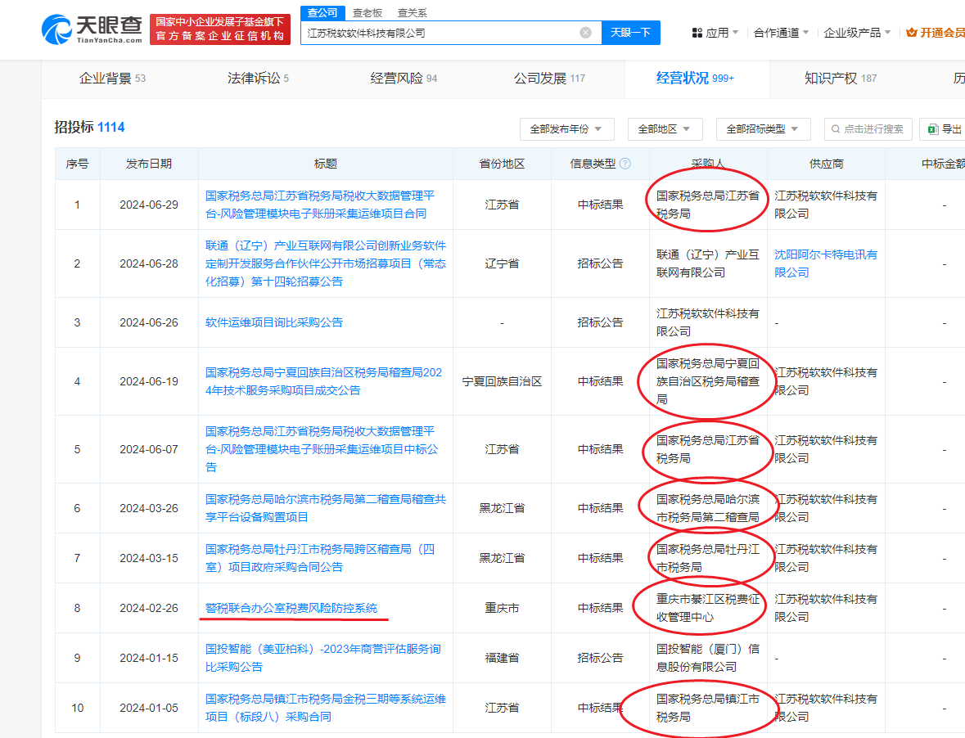Open the 牡丹江市税务局跨区稽查局 bid title link
Screen dimensions: 965x738
coord(320,558)
